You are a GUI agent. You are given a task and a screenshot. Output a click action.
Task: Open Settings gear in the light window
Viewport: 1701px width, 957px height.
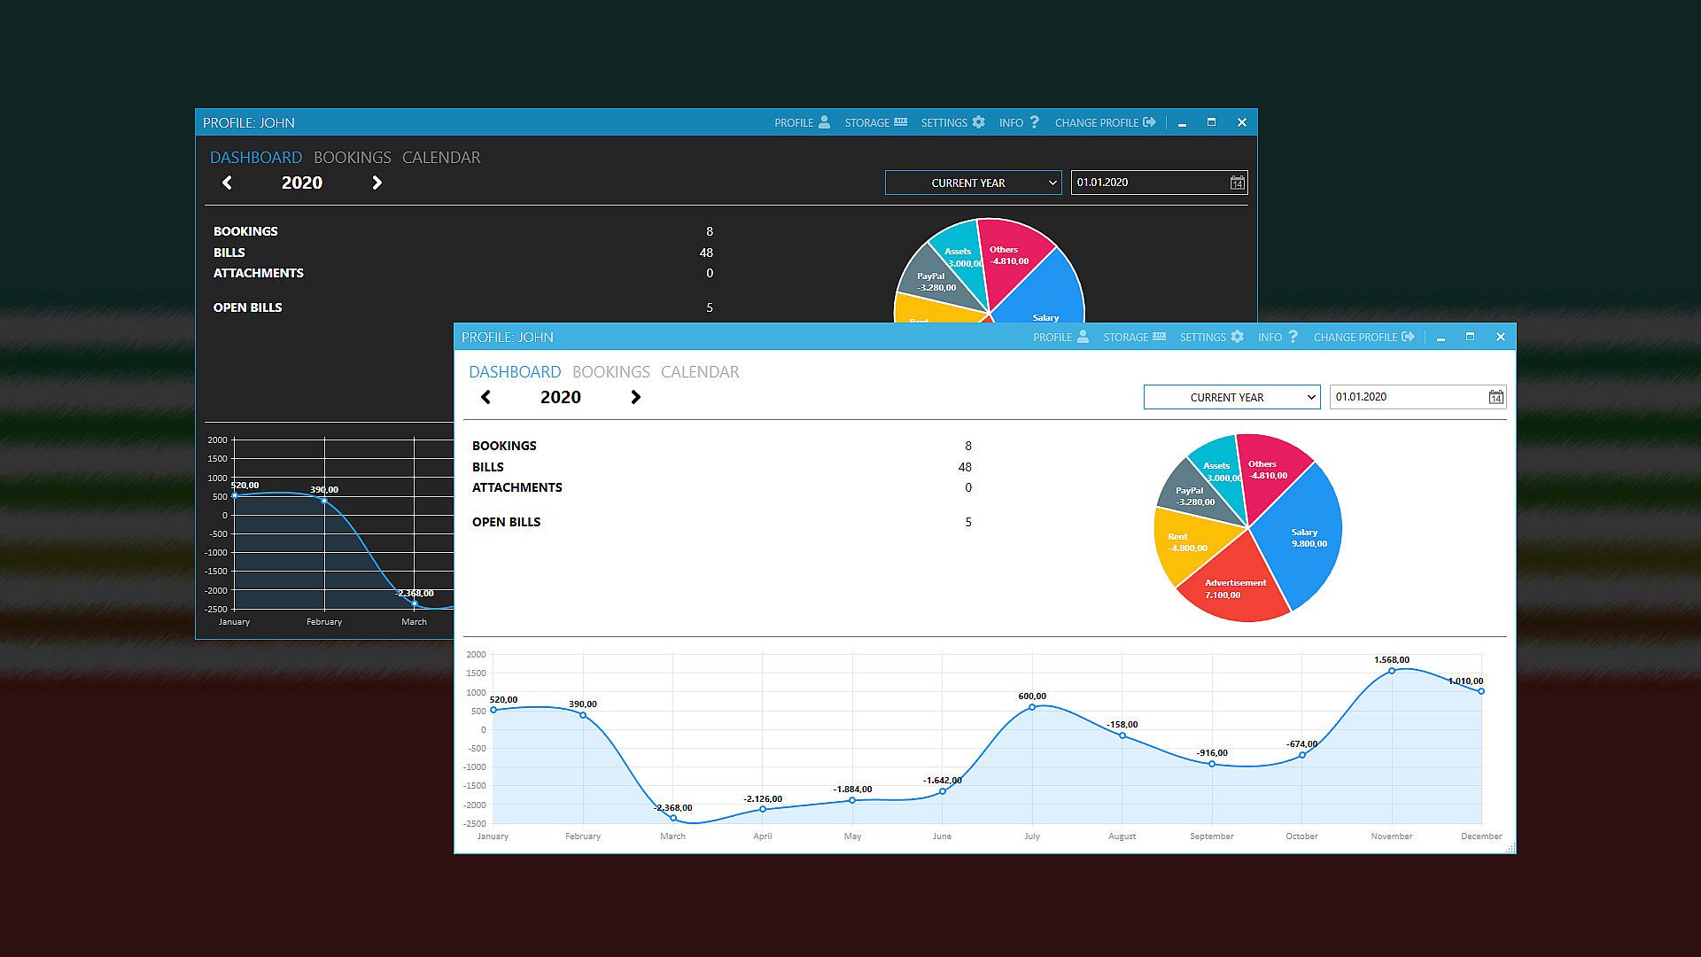coord(1238,337)
